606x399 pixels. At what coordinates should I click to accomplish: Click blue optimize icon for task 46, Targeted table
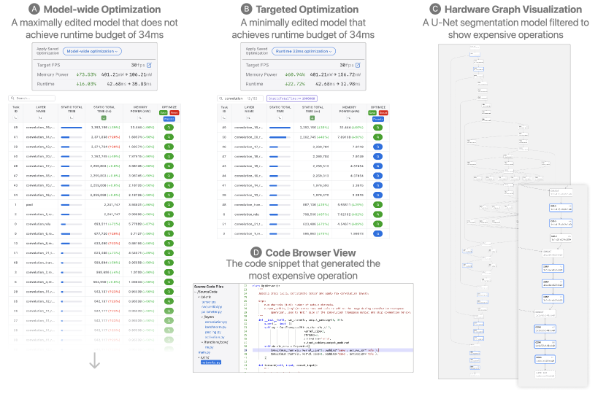pyautogui.click(x=377, y=147)
